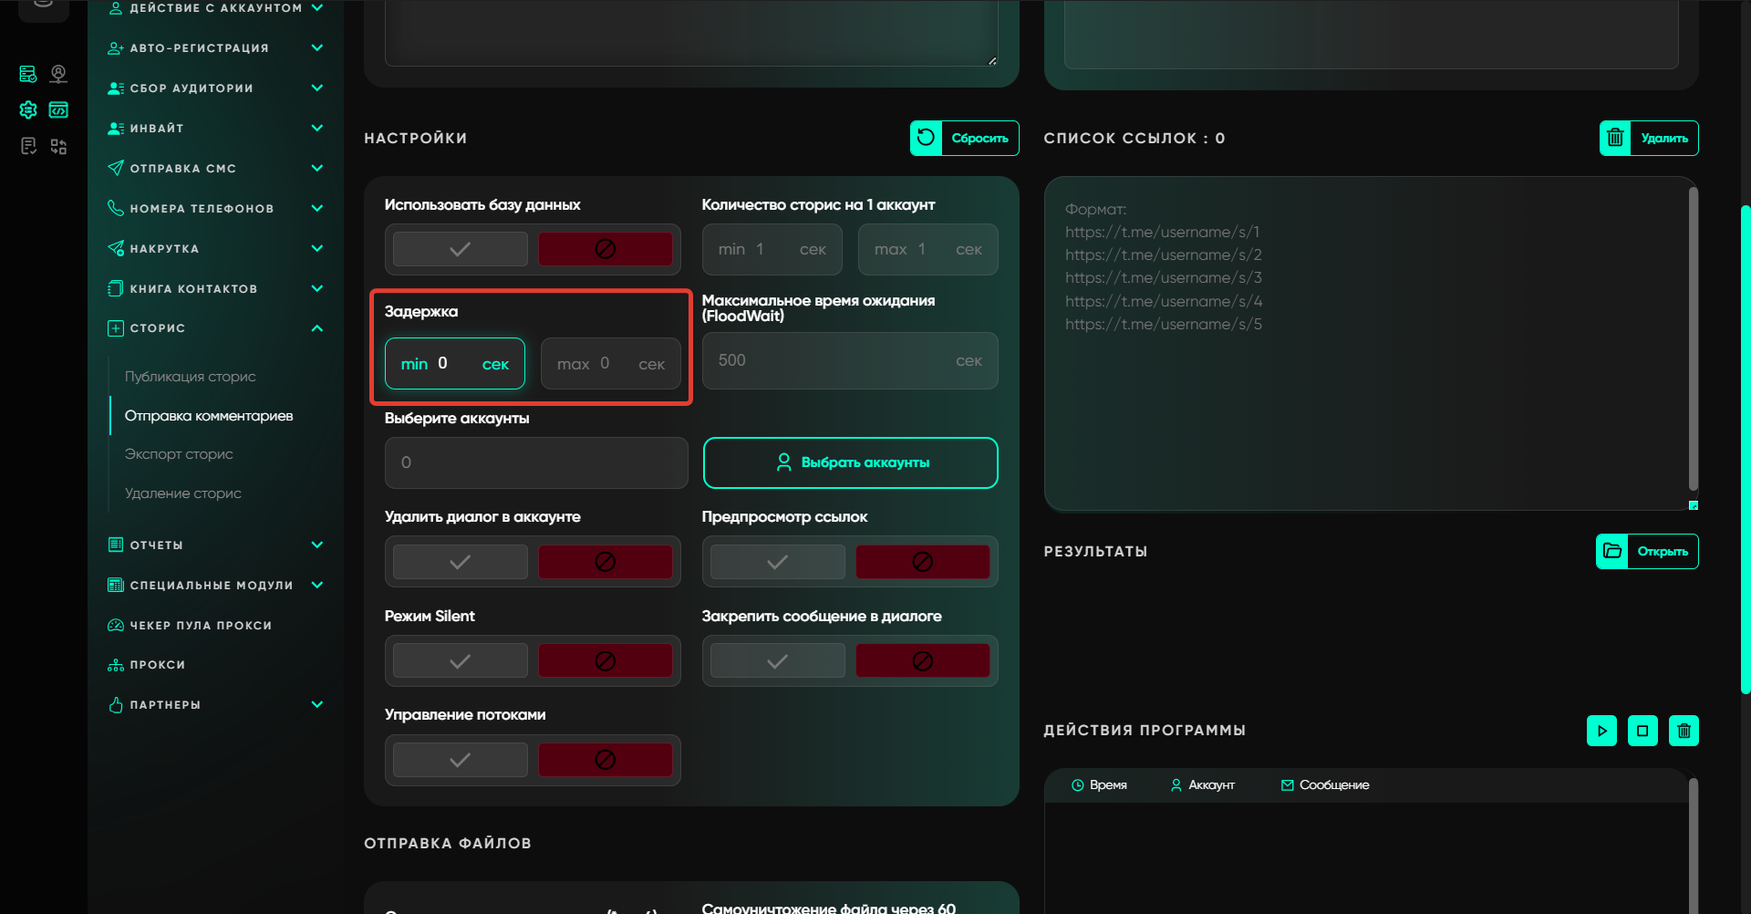Click the Удалить trash button for links list

[x=1649, y=139]
